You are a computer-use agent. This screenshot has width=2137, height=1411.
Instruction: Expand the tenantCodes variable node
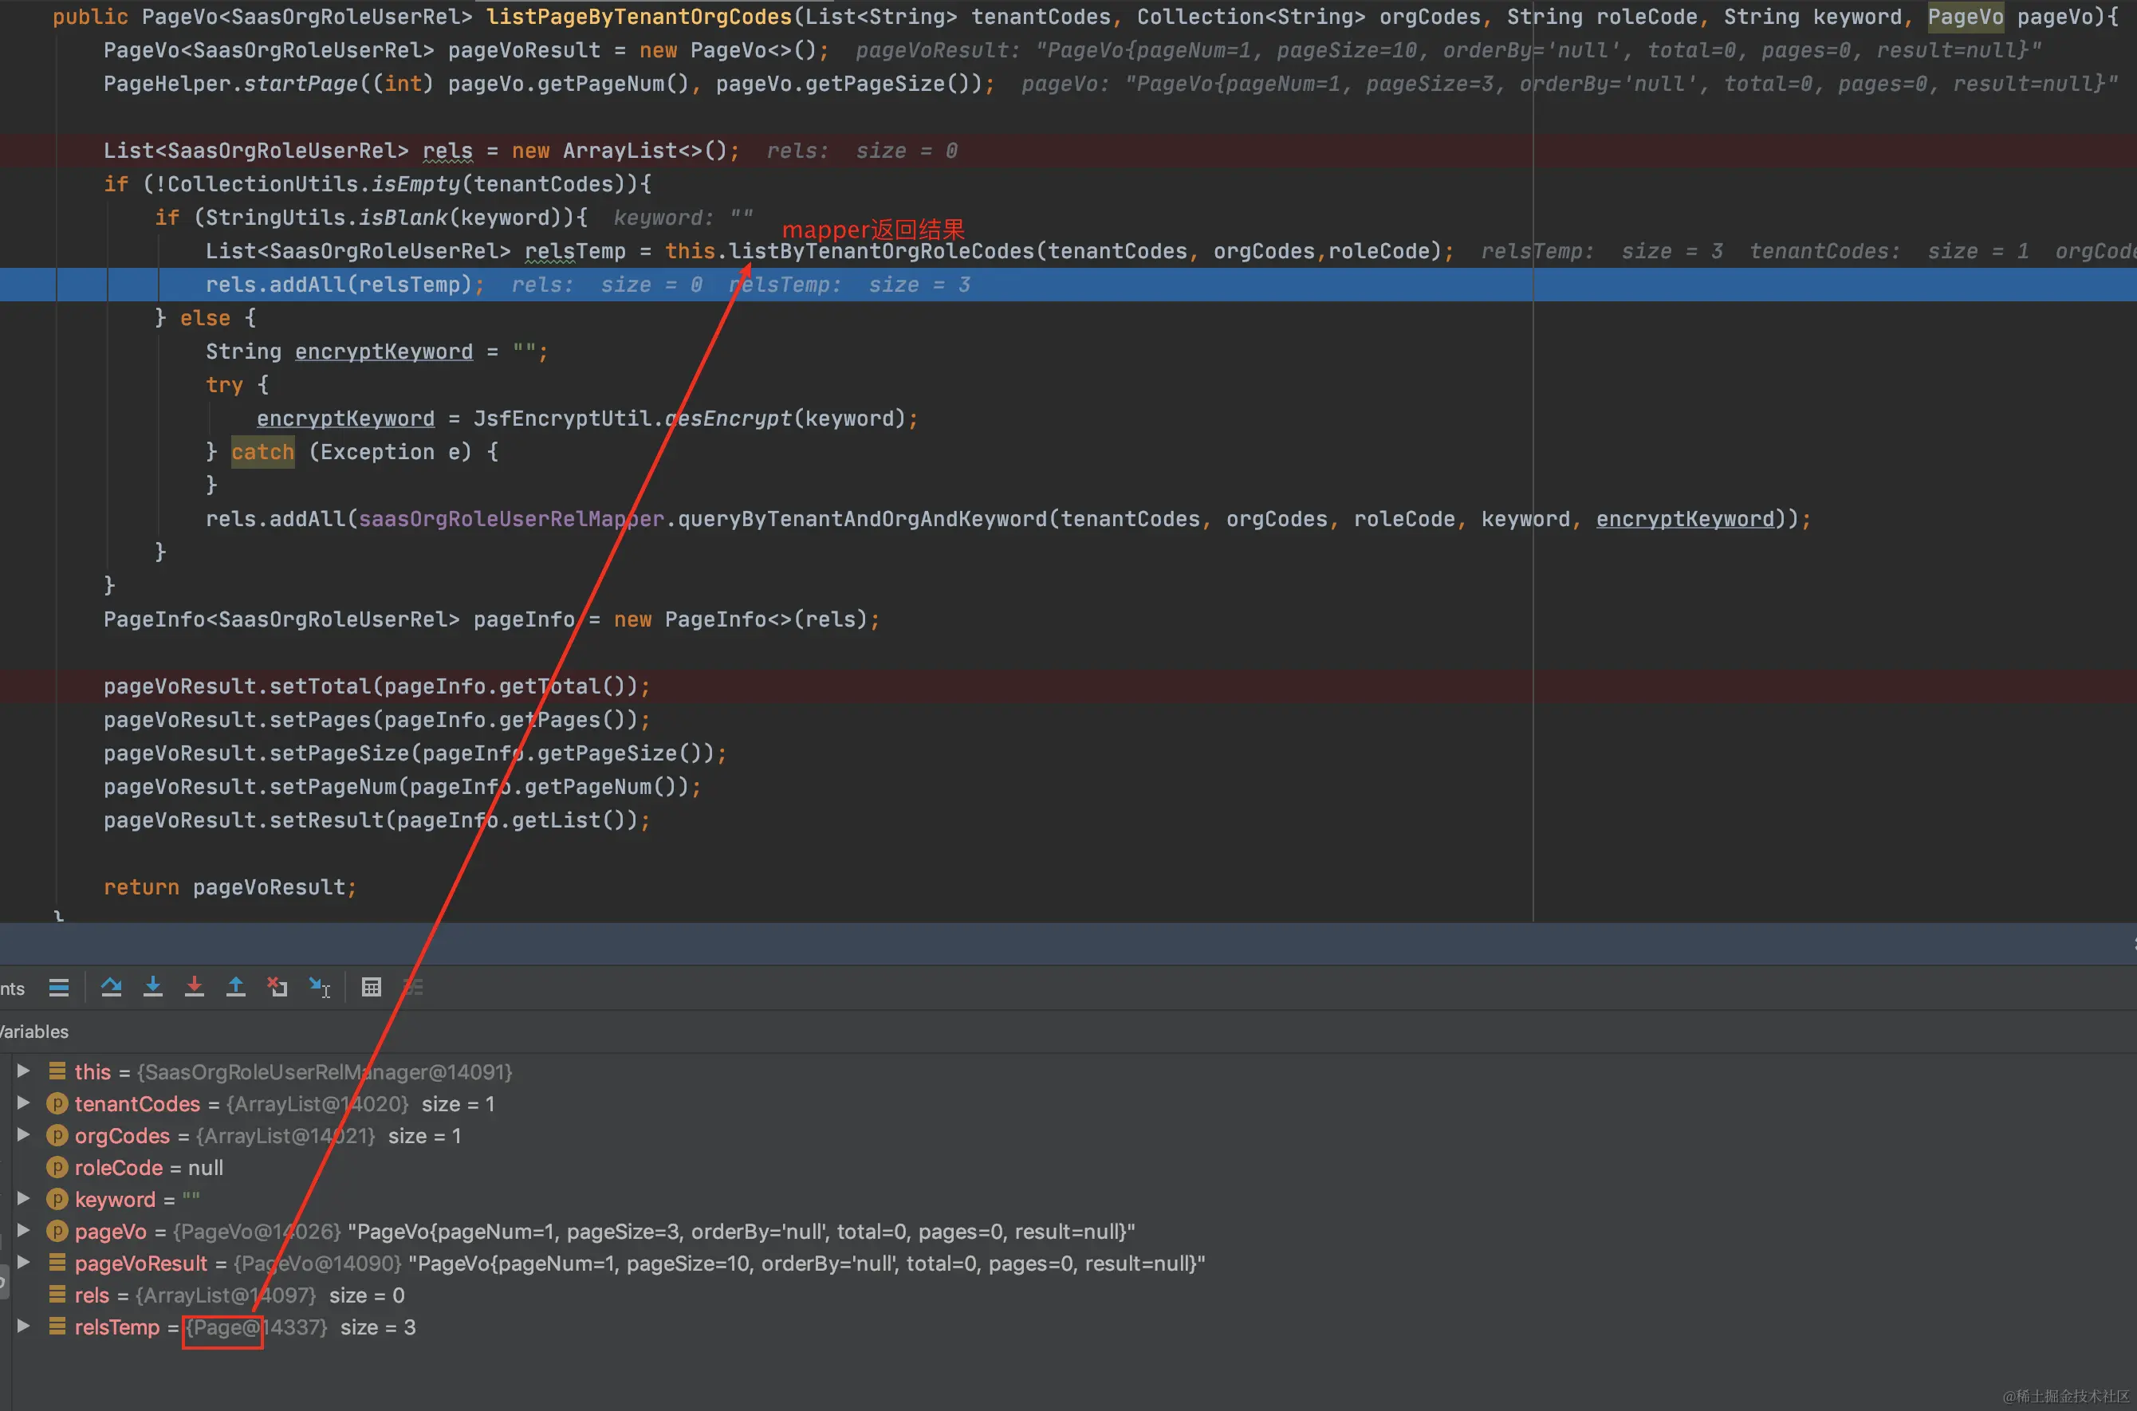click(x=24, y=1102)
